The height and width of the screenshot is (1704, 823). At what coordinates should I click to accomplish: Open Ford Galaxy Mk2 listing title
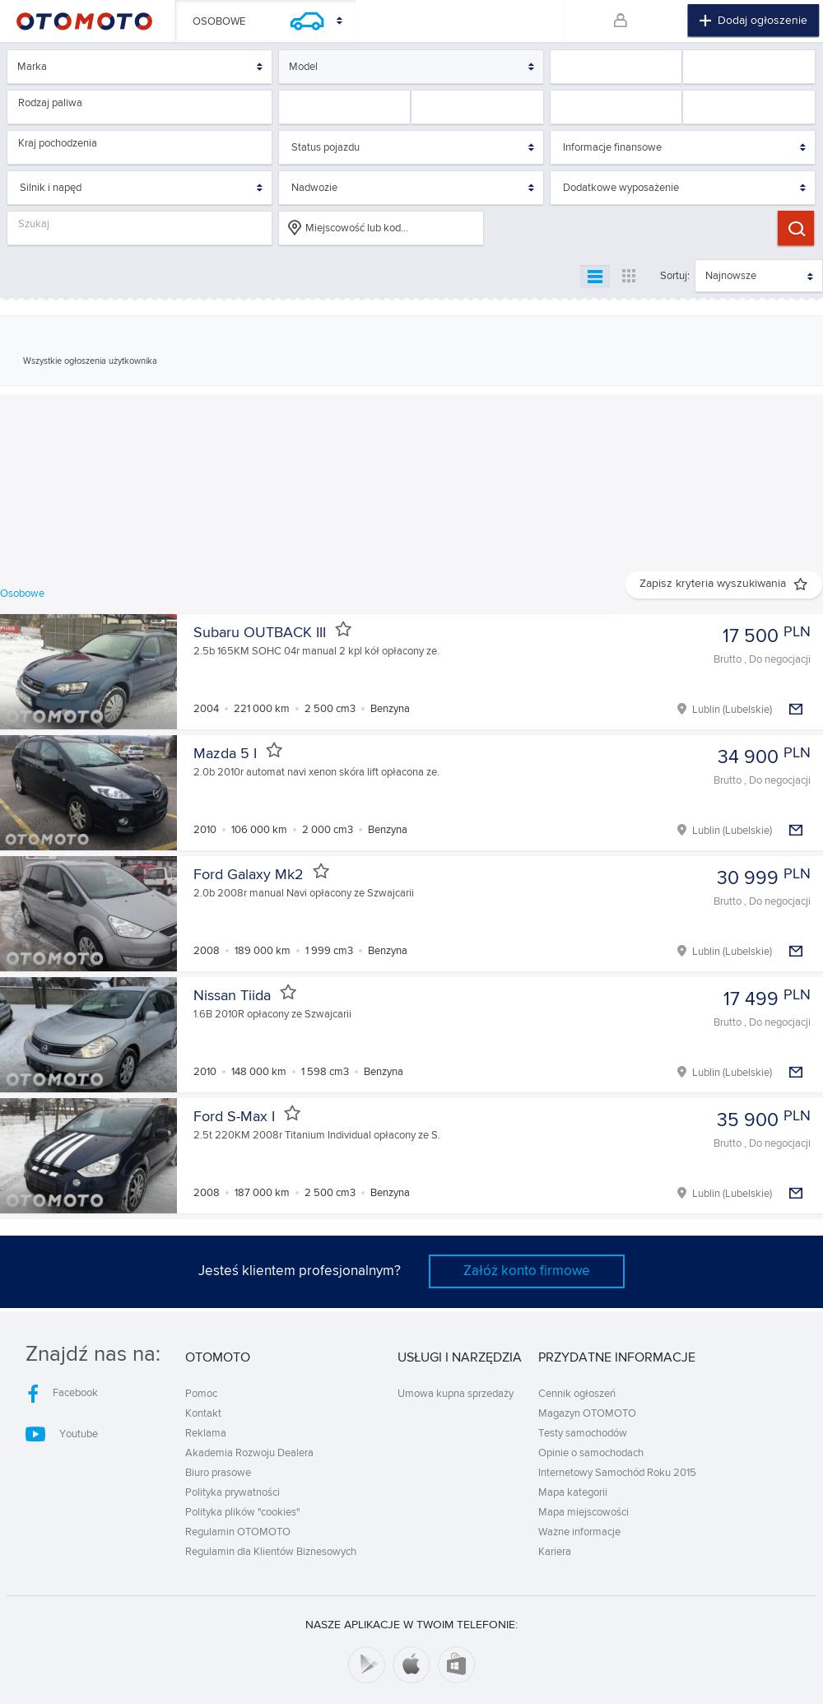(x=248, y=874)
